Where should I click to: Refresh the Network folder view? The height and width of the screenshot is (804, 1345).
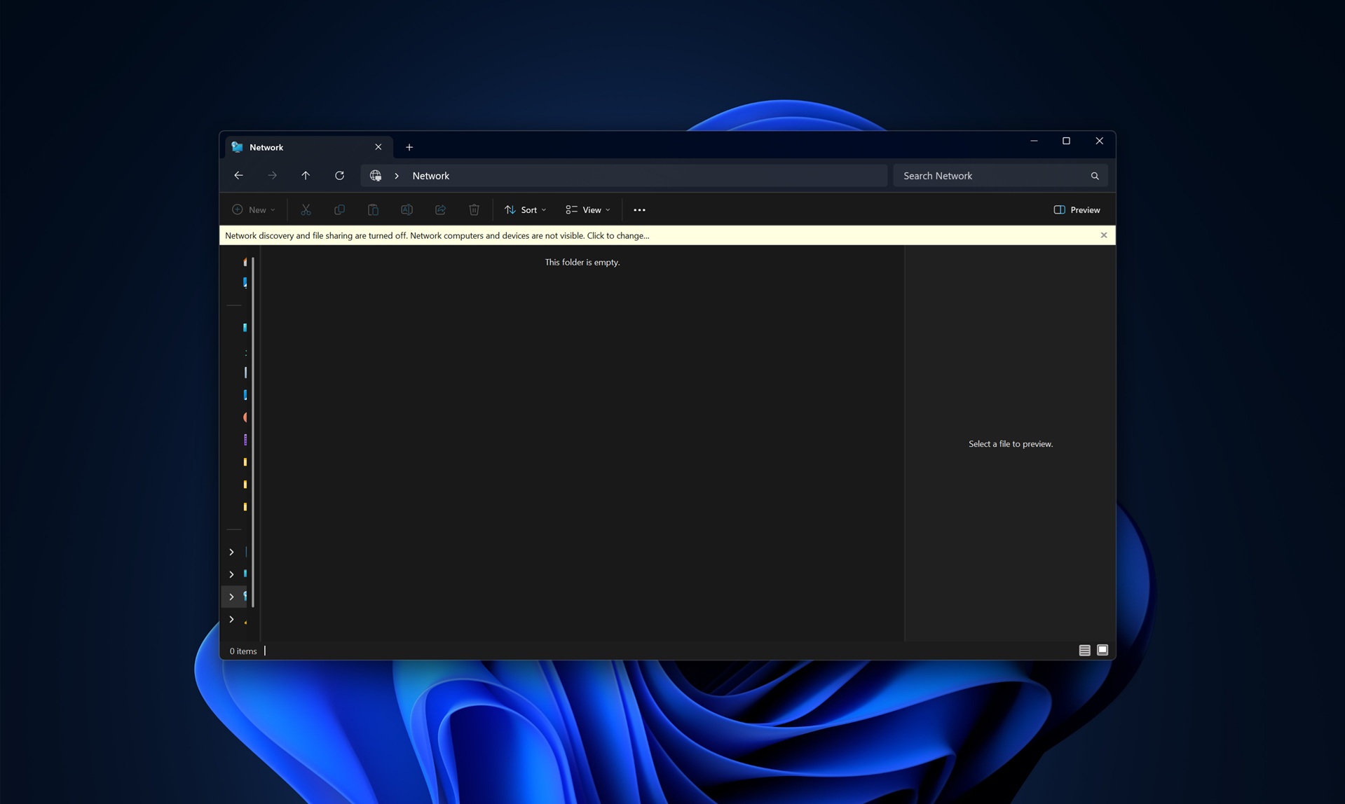pos(339,175)
